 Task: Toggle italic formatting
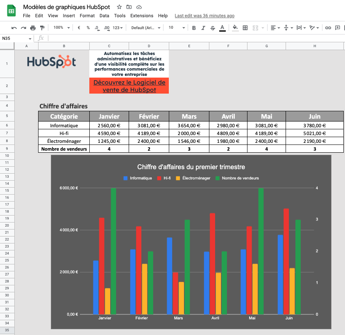pyautogui.click(x=203, y=28)
